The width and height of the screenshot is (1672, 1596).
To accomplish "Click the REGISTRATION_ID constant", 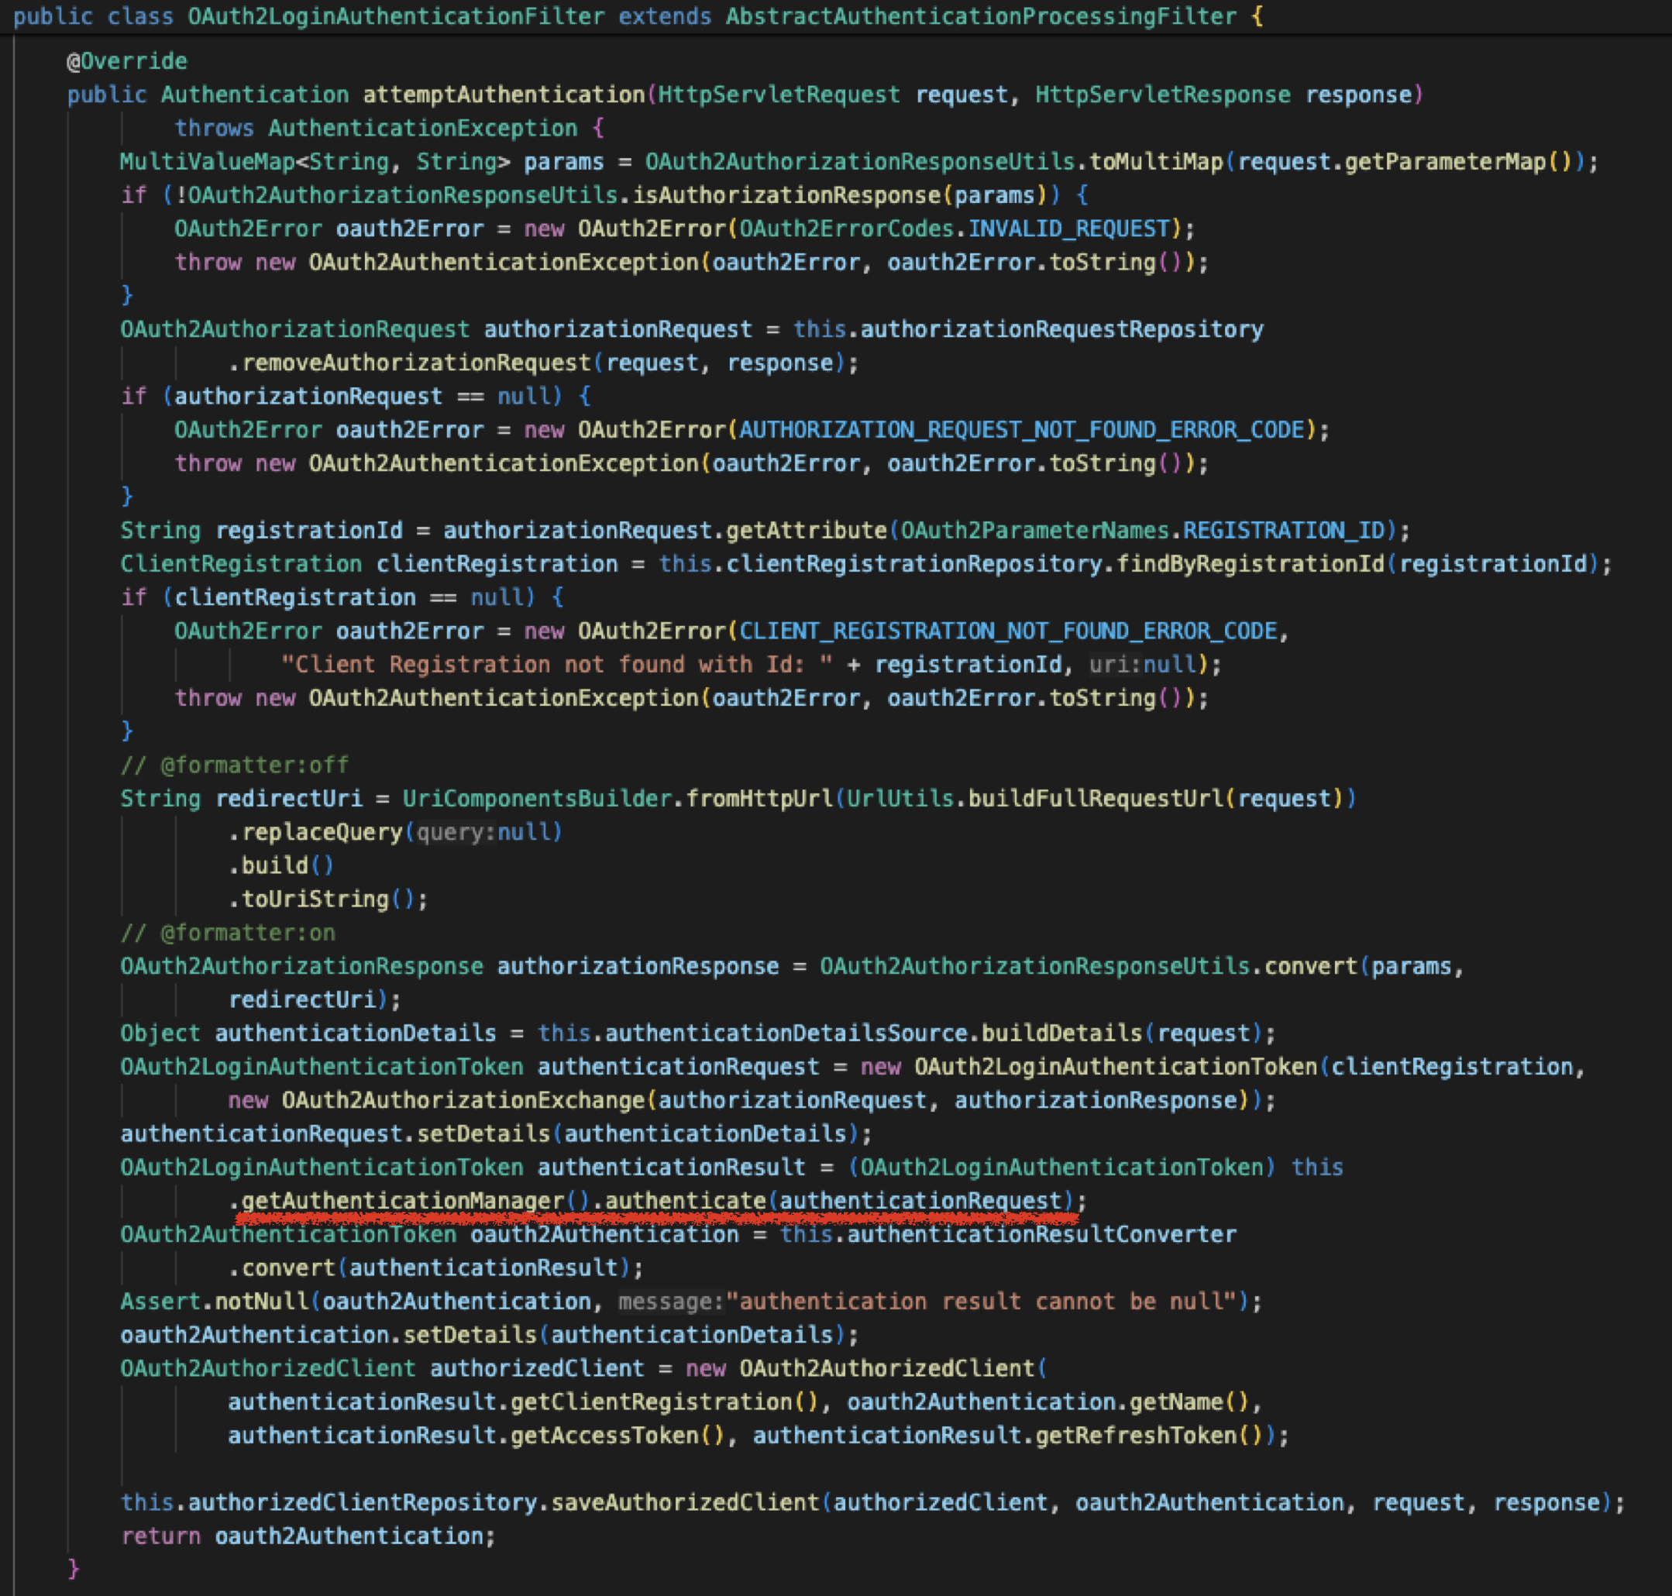I will click(x=1284, y=530).
